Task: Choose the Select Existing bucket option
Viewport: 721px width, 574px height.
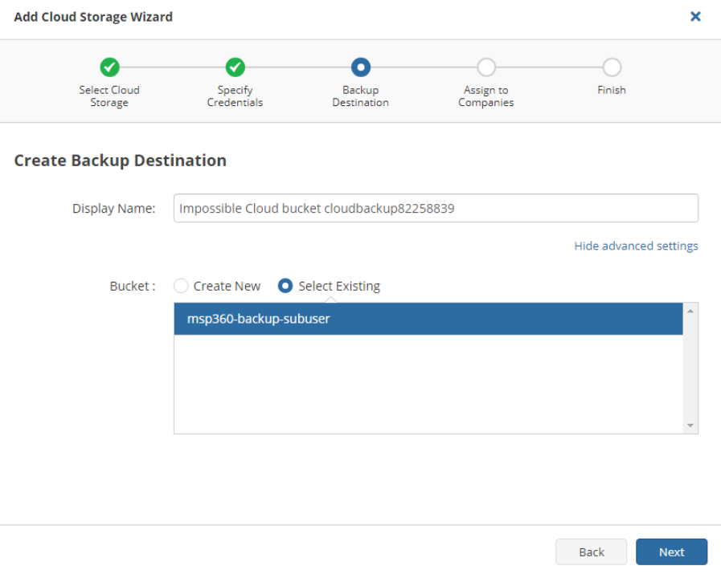Action: click(285, 286)
